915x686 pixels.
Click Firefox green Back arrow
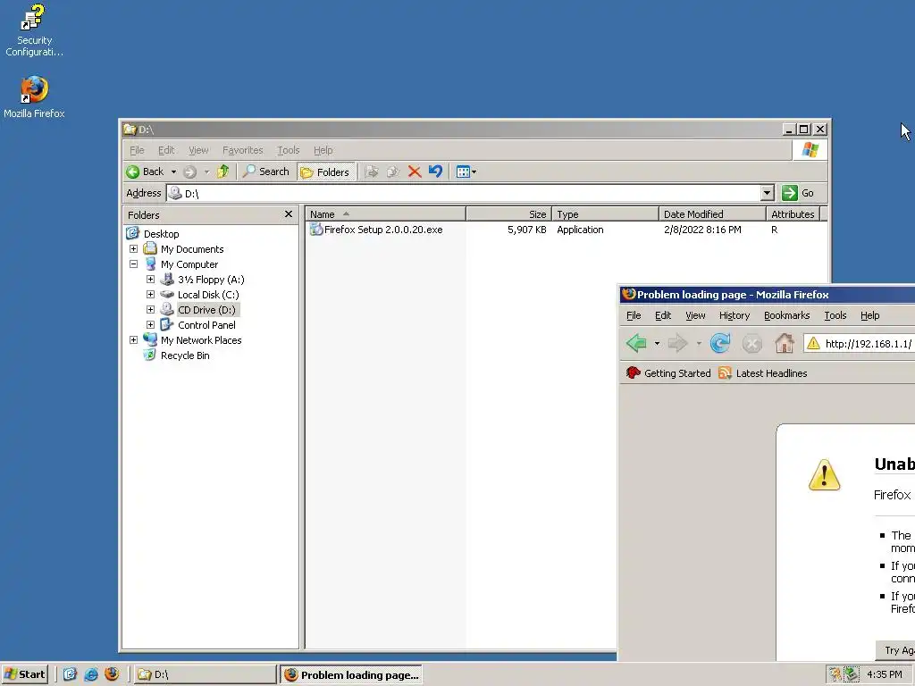click(636, 343)
